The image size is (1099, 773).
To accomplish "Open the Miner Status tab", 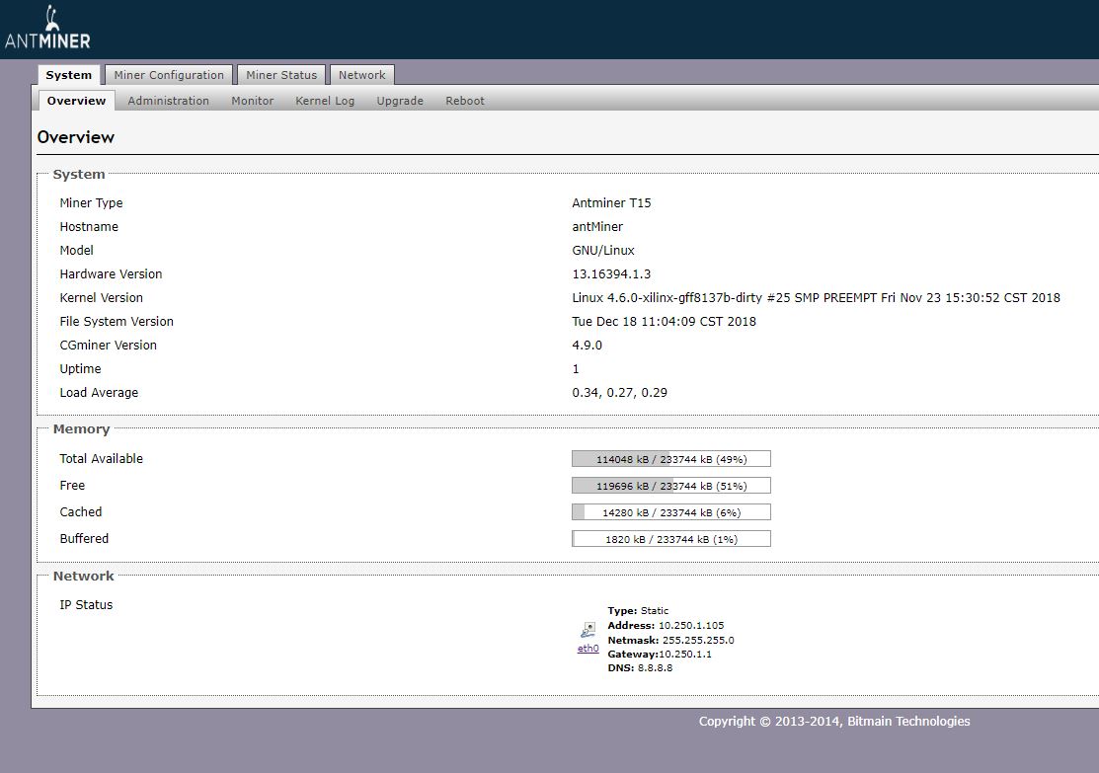I will (281, 75).
